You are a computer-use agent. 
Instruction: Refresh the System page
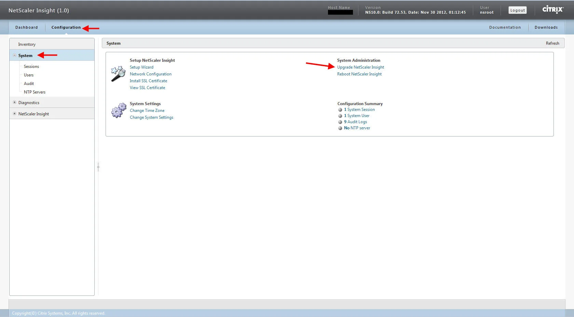click(x=552, y=43)
